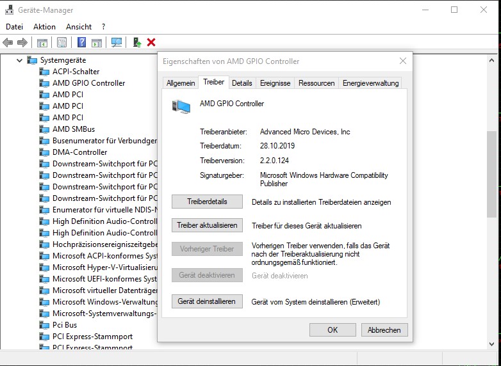Select Hochpräzisionsereigniszeitgeber entry
This screenshot has width=501, height=366.
(104, 244)
